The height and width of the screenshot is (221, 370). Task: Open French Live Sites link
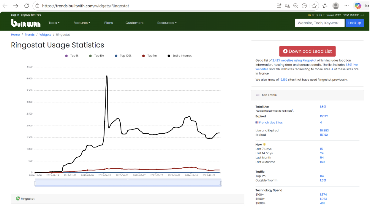(271, 122)
